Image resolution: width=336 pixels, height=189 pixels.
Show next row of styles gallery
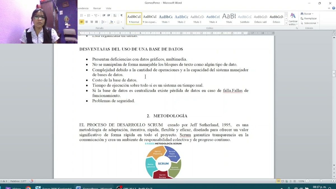286,18
